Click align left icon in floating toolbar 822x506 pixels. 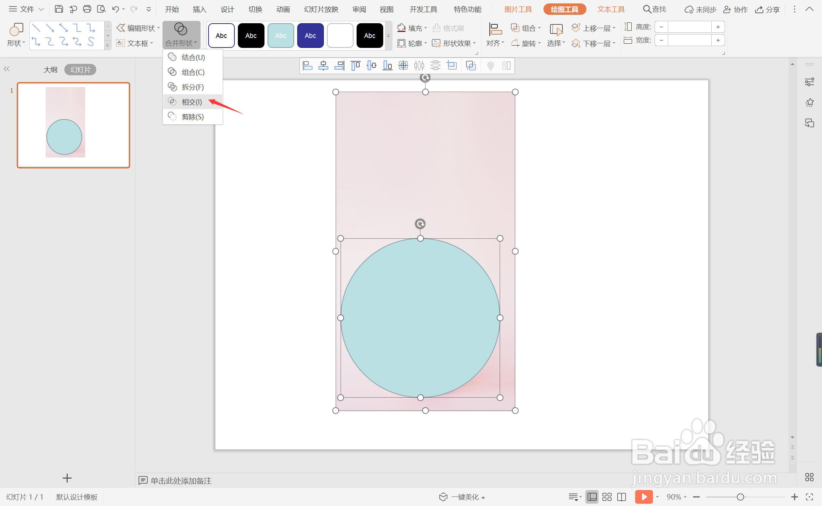coord(307,66)
